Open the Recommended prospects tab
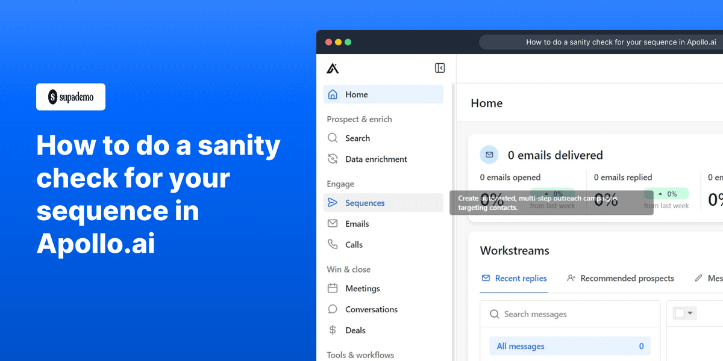Viewport: 723px width, 361px height. (x=627, y=278)
